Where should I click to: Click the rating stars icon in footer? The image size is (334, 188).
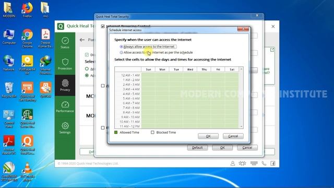pos(242,163)
